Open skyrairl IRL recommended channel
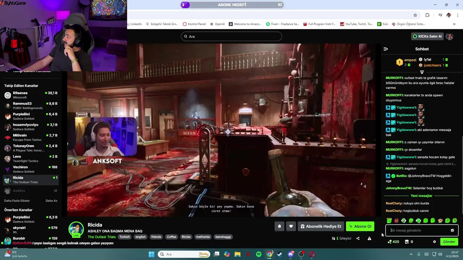This screenshot has width=463, height=260. 31,230
